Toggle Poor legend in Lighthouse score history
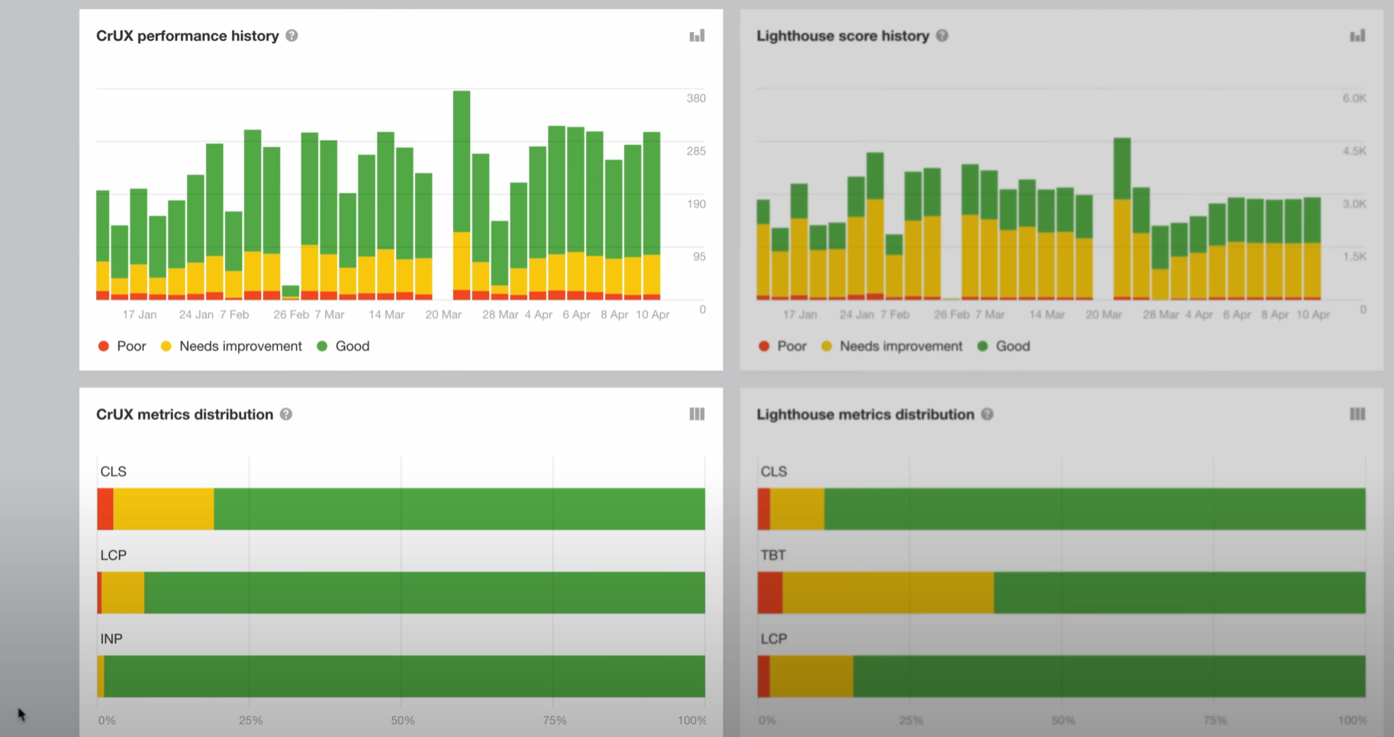The height and width of the screenshot is (737, 1394). point(783,346)
